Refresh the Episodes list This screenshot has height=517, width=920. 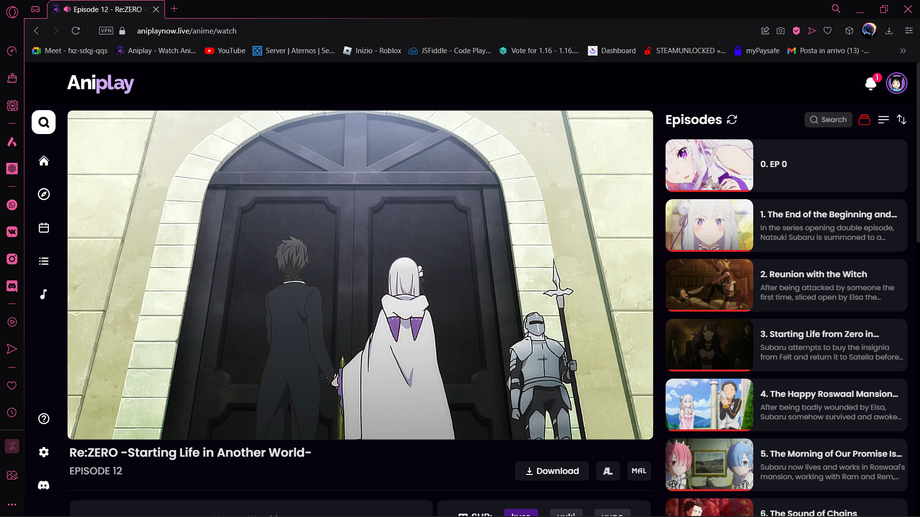(x=732, y=120)
